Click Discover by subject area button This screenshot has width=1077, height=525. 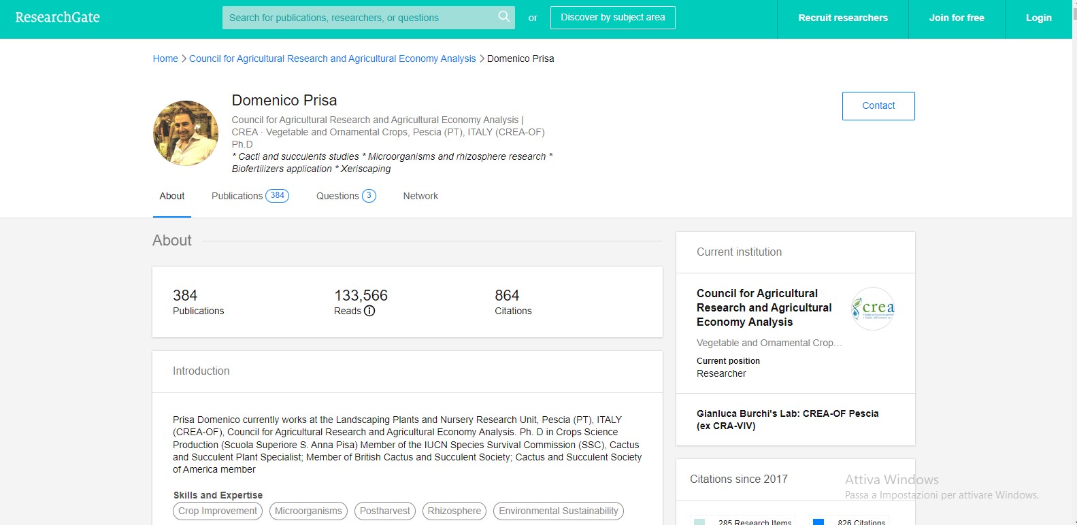pyautogui.click(x=612, y=18)
